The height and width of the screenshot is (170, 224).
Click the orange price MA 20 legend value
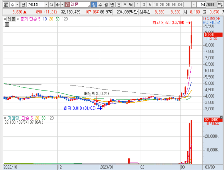pos(51,19)
